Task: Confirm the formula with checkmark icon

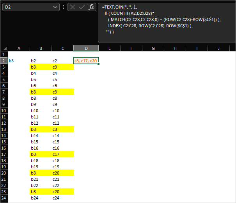Action: click(82, 7)
